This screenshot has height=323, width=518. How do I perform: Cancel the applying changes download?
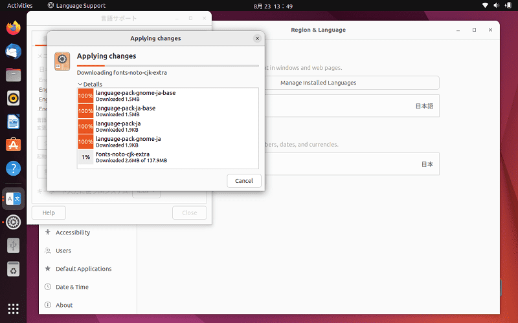244,181
